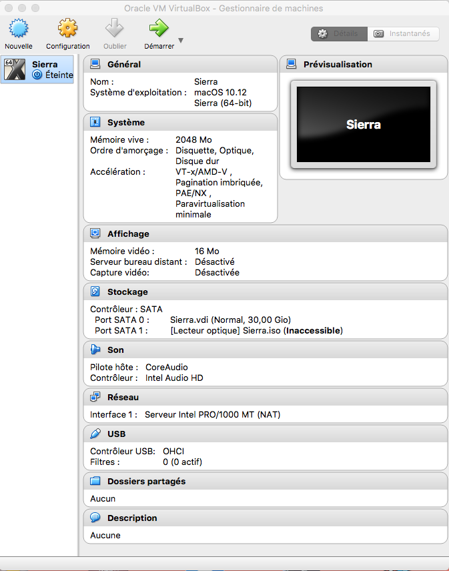Viewport: 449px width, 571px height.
Task: Open the Réseau settings header
Action: (123, 398)
